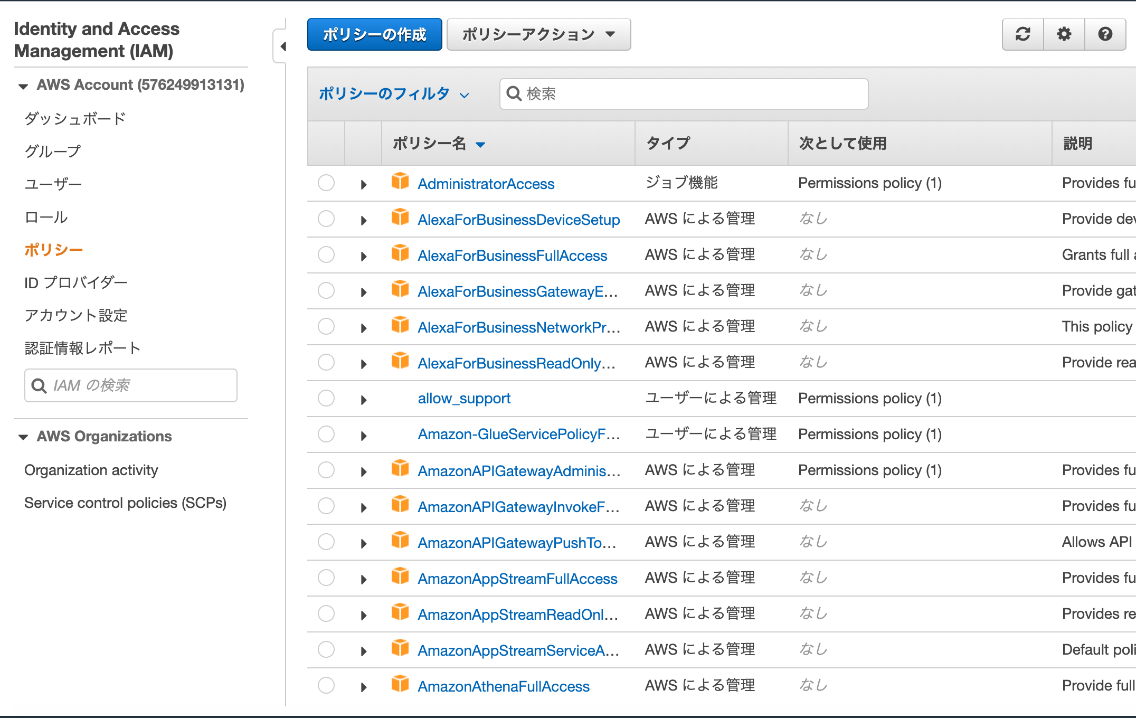Open アカウント設定 in sidebar
This screenshot has height=718, width=1136.
[76, 315]
